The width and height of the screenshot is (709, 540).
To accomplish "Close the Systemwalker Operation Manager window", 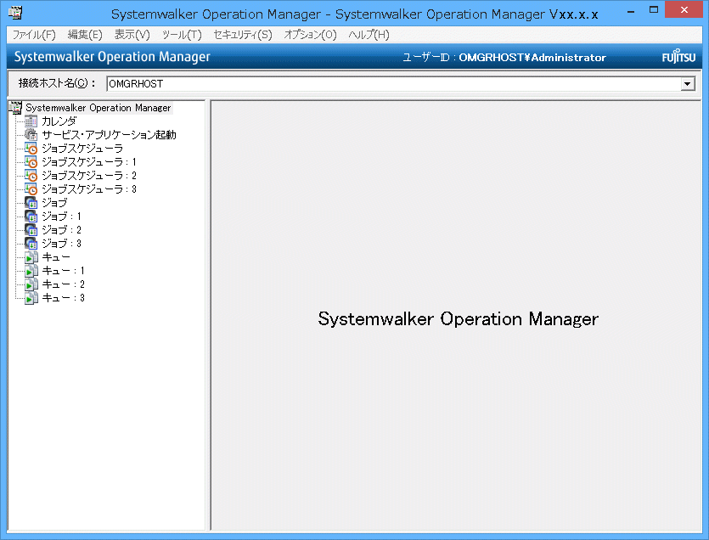I will [x=684, y=10].
